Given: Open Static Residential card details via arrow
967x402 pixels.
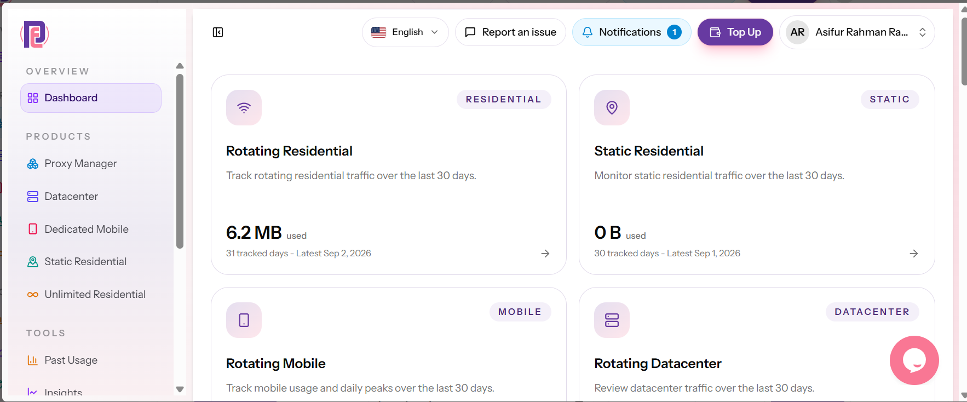Looking at the screenshot, I should coord(914,254).
